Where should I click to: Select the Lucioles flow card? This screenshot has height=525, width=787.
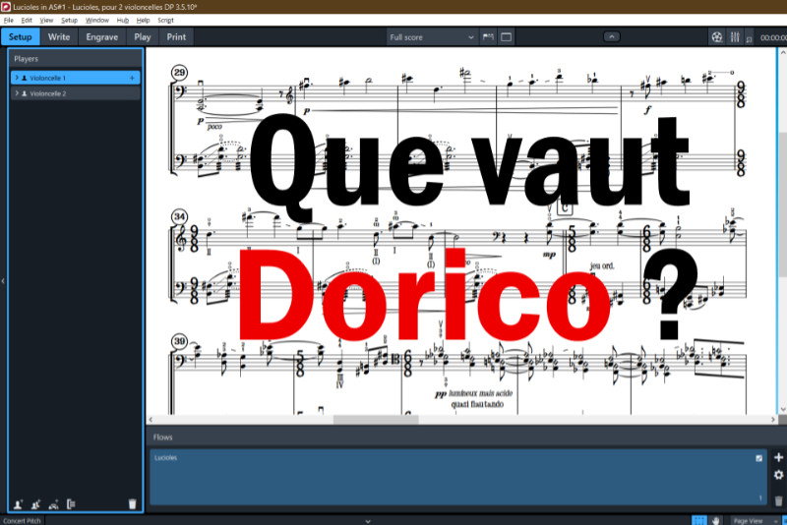click(457, 477)
